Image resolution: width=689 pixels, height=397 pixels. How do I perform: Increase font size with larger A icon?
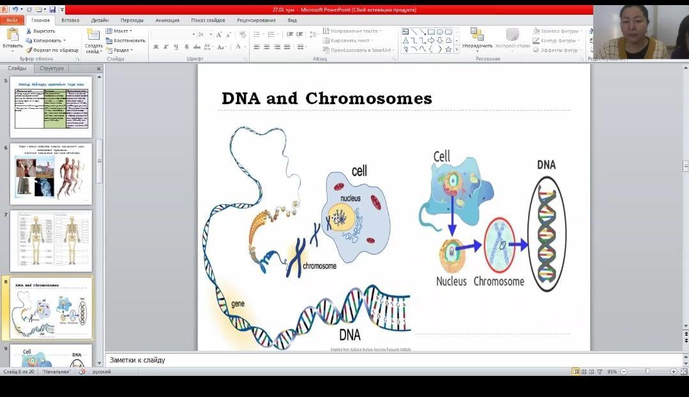[x=219, y=35]
